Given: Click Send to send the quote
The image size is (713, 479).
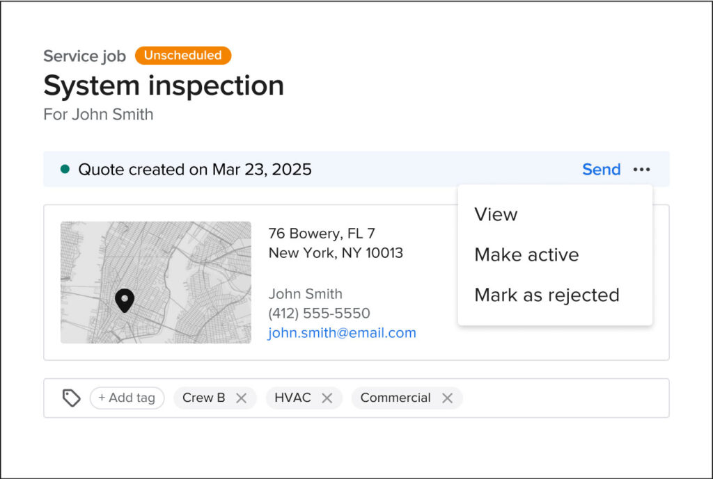Looking at the screenshot, I should point(601,169).
